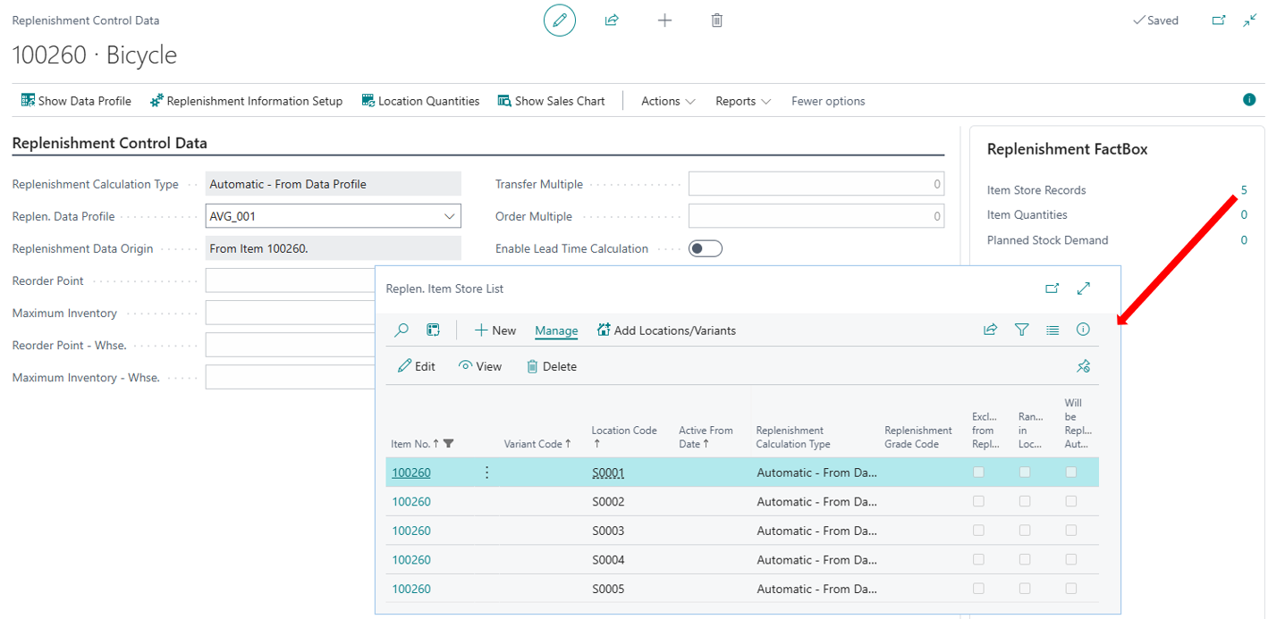
Task: Expand the Replen. Item Store List popup to full size
Action: [1084, 289]
